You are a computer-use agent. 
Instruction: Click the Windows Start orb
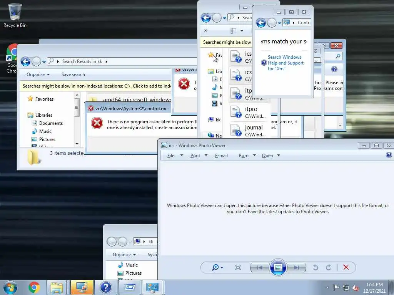point(10,287)
